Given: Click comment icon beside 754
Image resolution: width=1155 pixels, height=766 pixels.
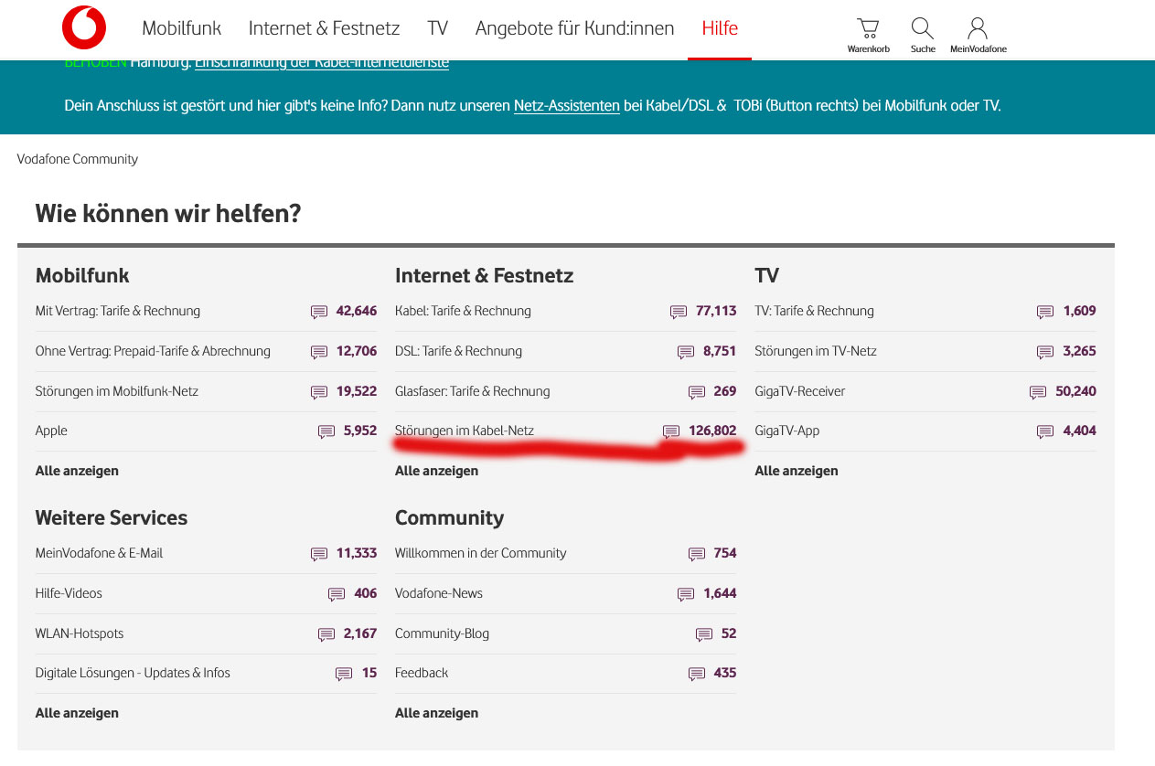Looking at the screenshot, I should pyautogui.click(x=697, y=554).
